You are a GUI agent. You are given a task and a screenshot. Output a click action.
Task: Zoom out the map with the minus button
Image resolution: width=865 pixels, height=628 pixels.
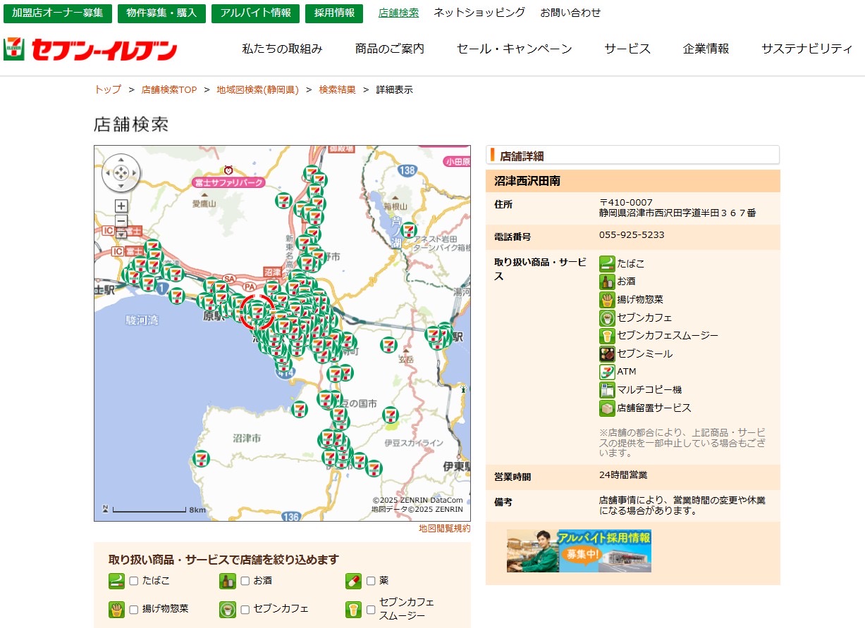point(121,220)
